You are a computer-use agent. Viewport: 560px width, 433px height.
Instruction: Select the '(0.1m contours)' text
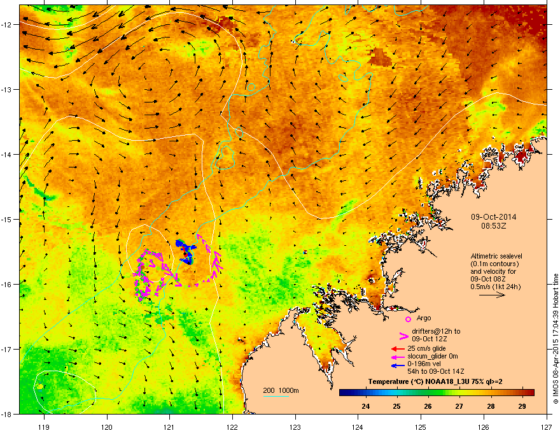494,264
